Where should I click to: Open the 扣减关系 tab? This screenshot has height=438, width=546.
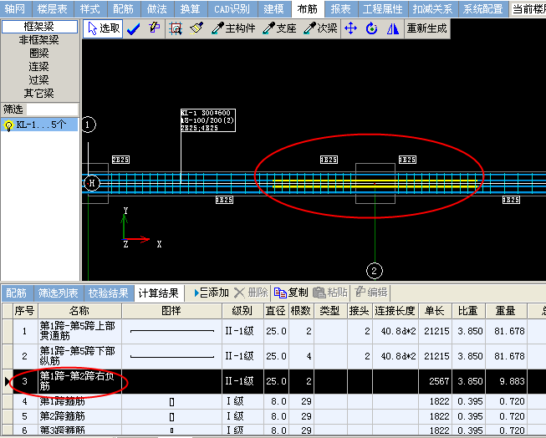[432, 8]
